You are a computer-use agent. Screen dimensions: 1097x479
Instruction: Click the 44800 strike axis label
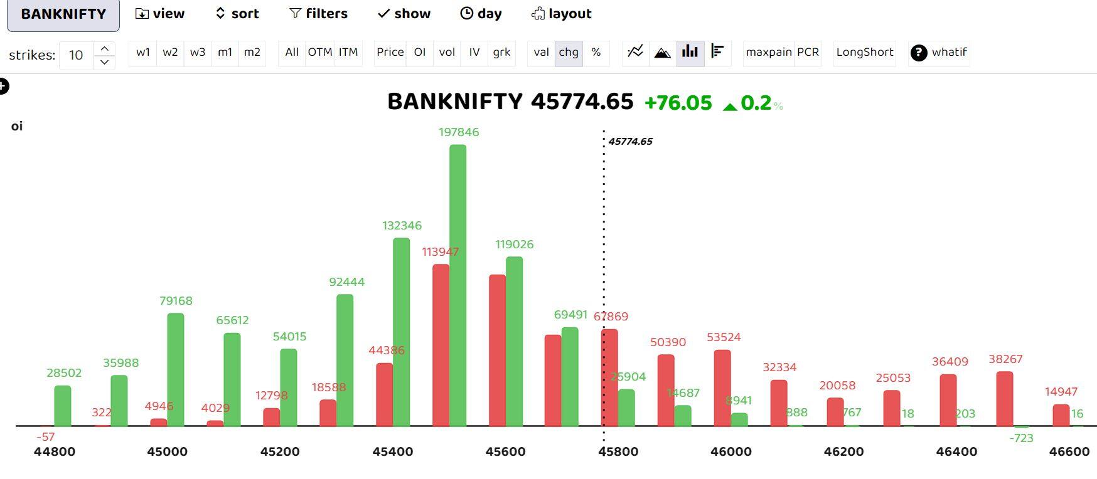(x=55, y=451)
